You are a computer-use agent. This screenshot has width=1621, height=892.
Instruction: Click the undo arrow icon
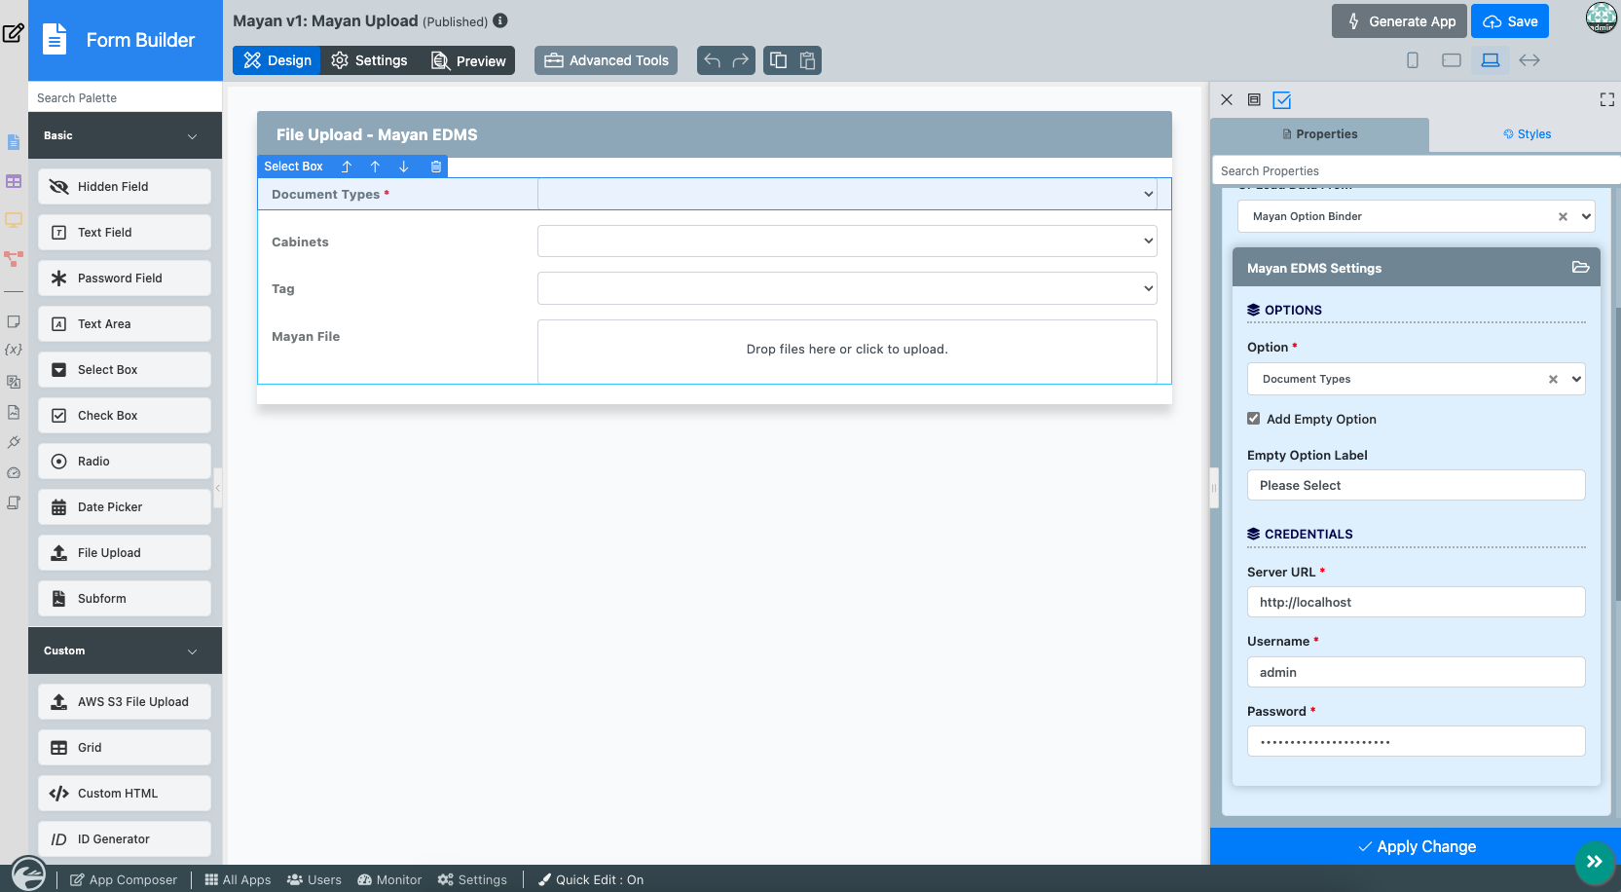[712, 60]
